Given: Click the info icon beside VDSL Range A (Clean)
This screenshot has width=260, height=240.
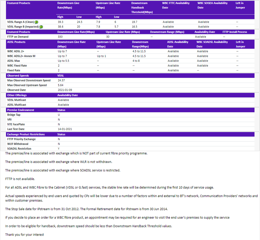Looking at the screenshot, I should [x=36, y=22].
